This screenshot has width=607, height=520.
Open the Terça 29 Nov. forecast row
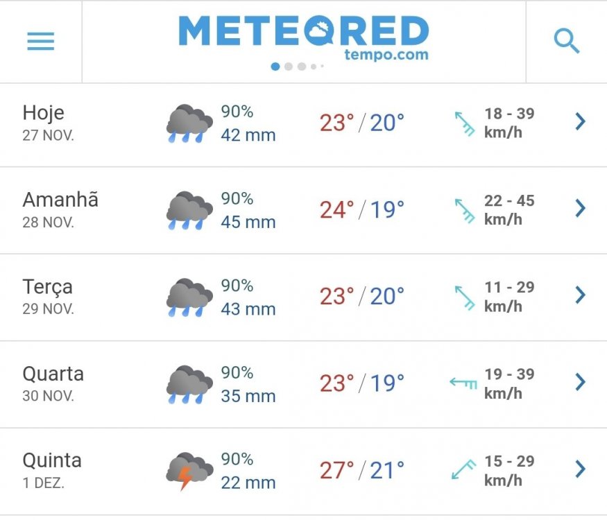(304, 297)
